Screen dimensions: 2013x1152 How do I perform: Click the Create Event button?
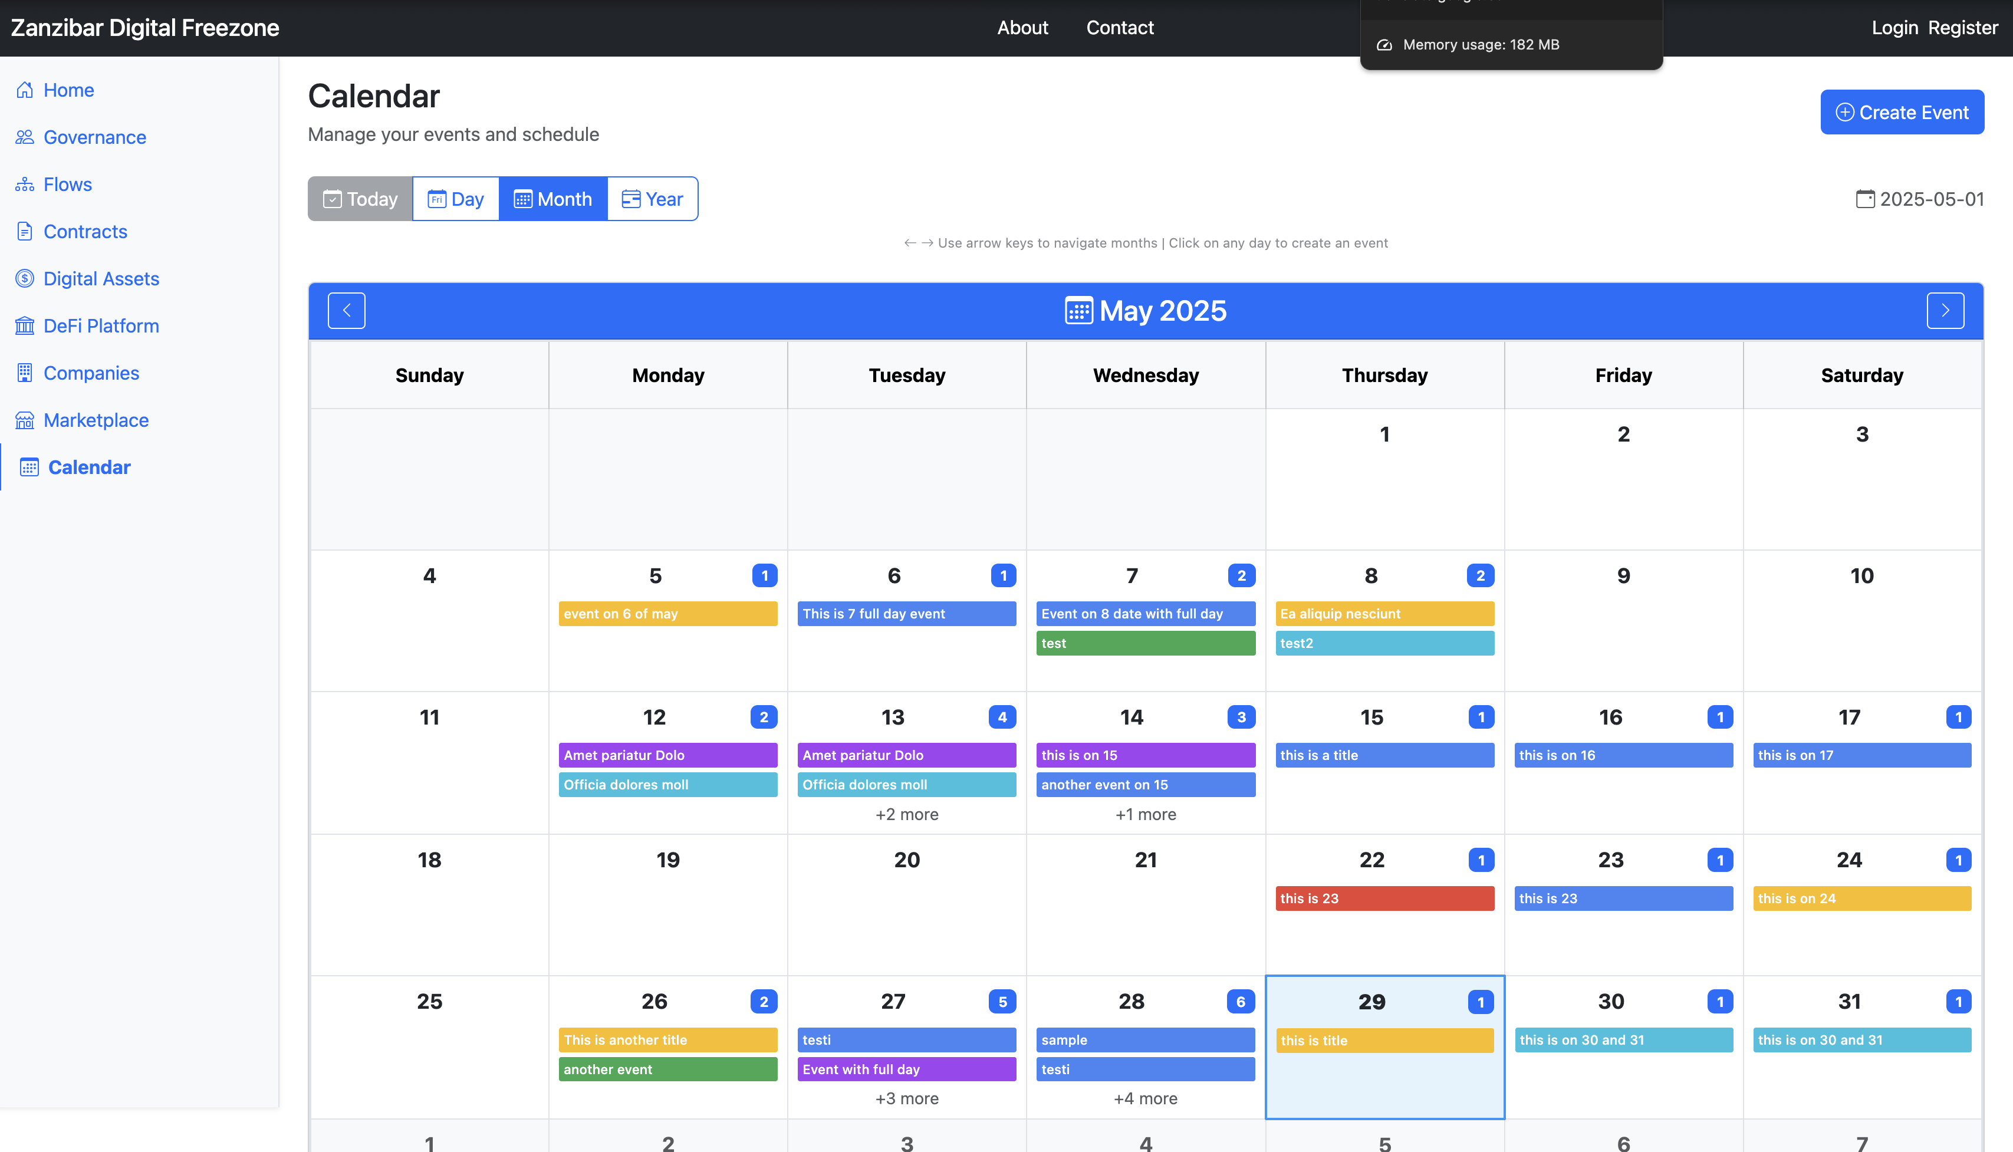pos(1902,113)
